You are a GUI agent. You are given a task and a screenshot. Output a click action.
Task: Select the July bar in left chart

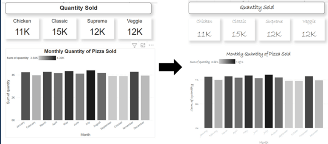tap(91, 95)
